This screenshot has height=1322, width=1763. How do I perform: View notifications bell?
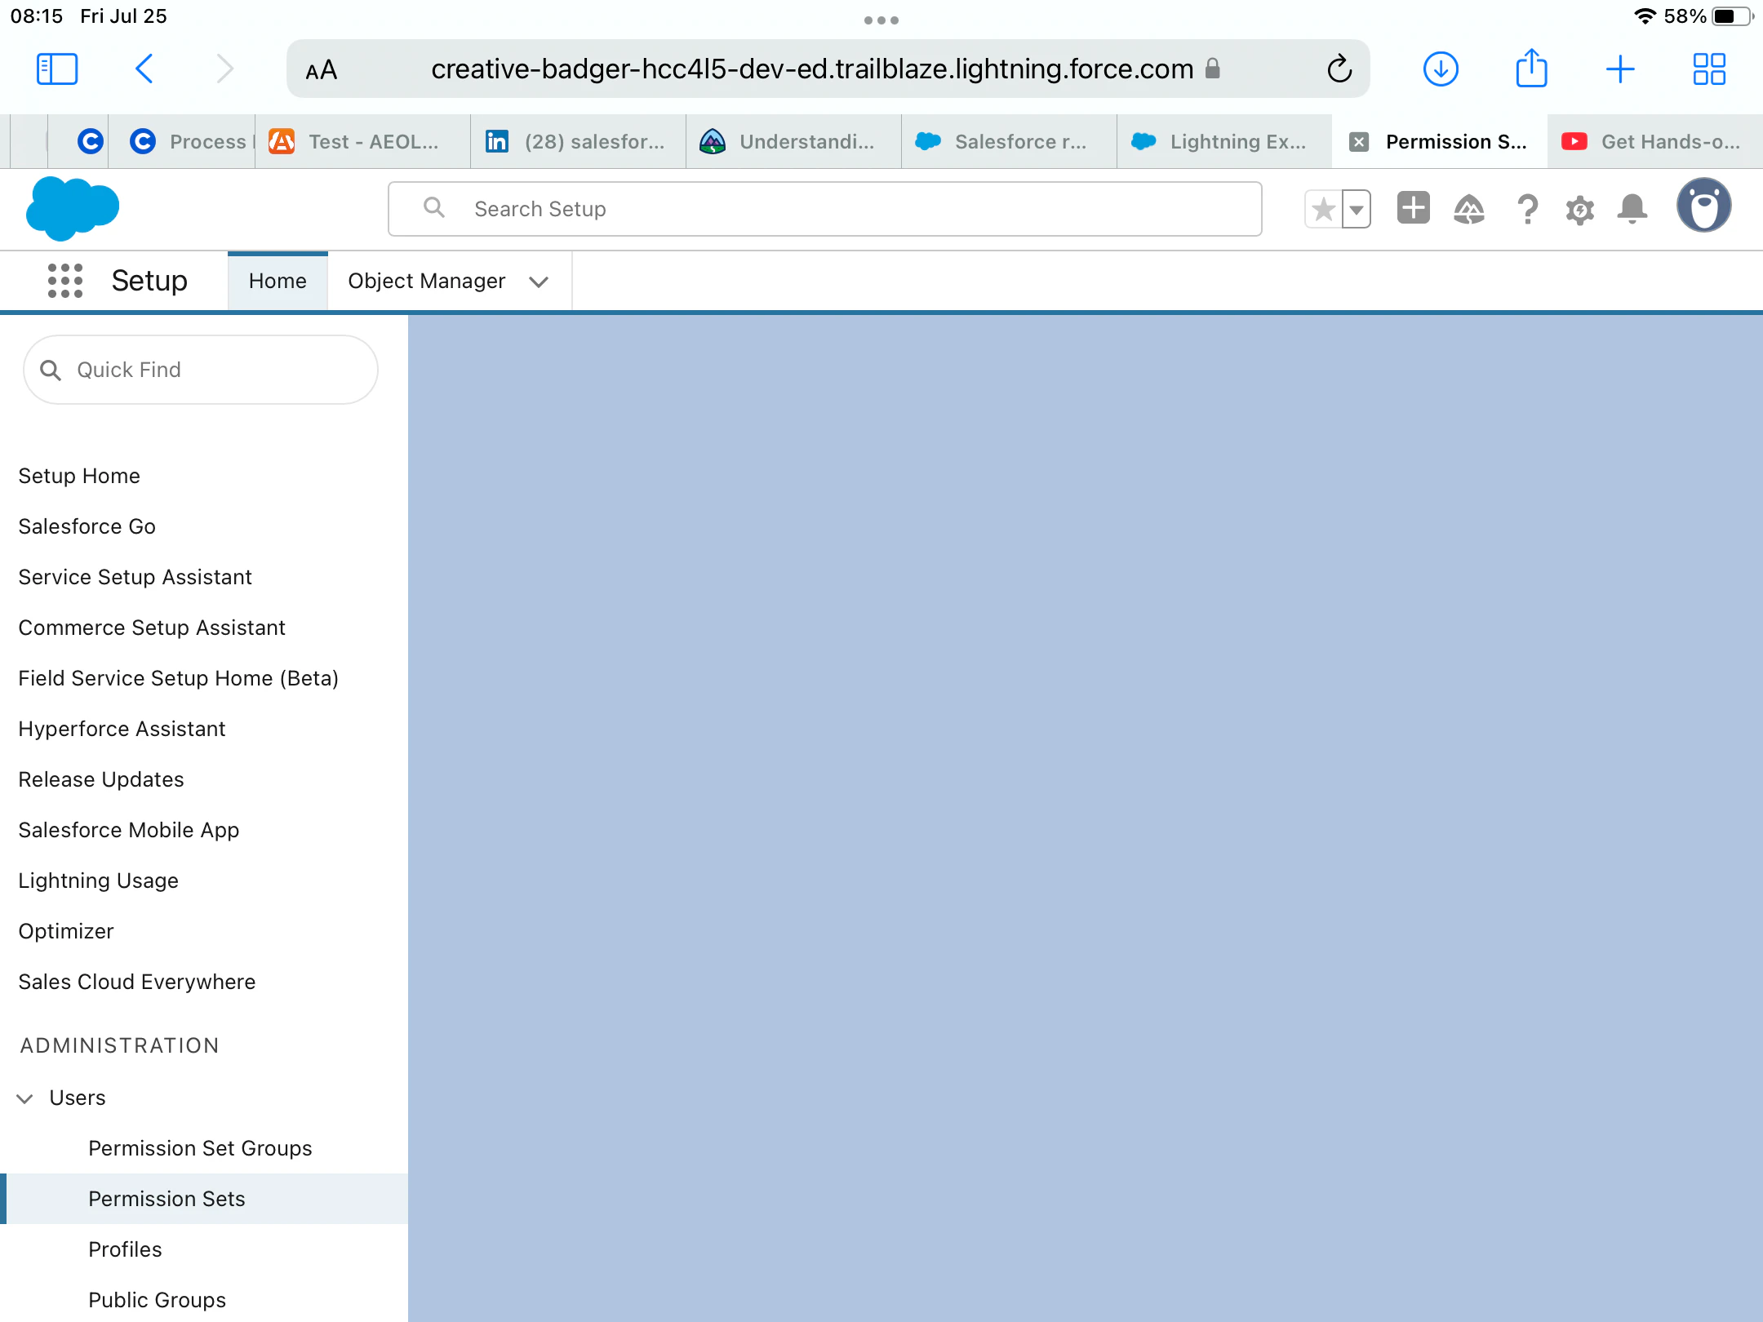point(1632,210)
